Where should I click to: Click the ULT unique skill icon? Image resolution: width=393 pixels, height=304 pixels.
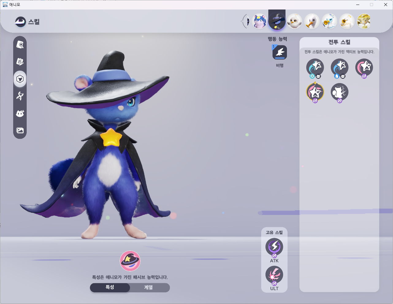[x=274, y=275]
